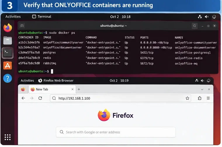Open the power menu icon in top bar

(x=214, y=17)
